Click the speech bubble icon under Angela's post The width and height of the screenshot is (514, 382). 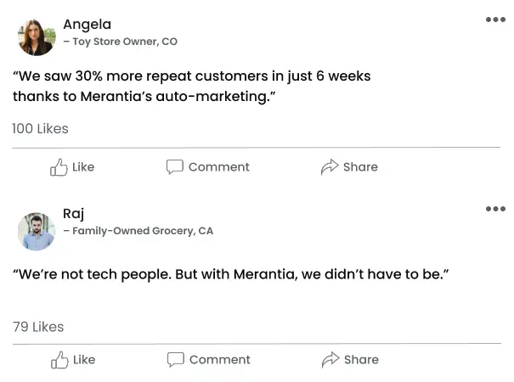click(x=175, y=166)
